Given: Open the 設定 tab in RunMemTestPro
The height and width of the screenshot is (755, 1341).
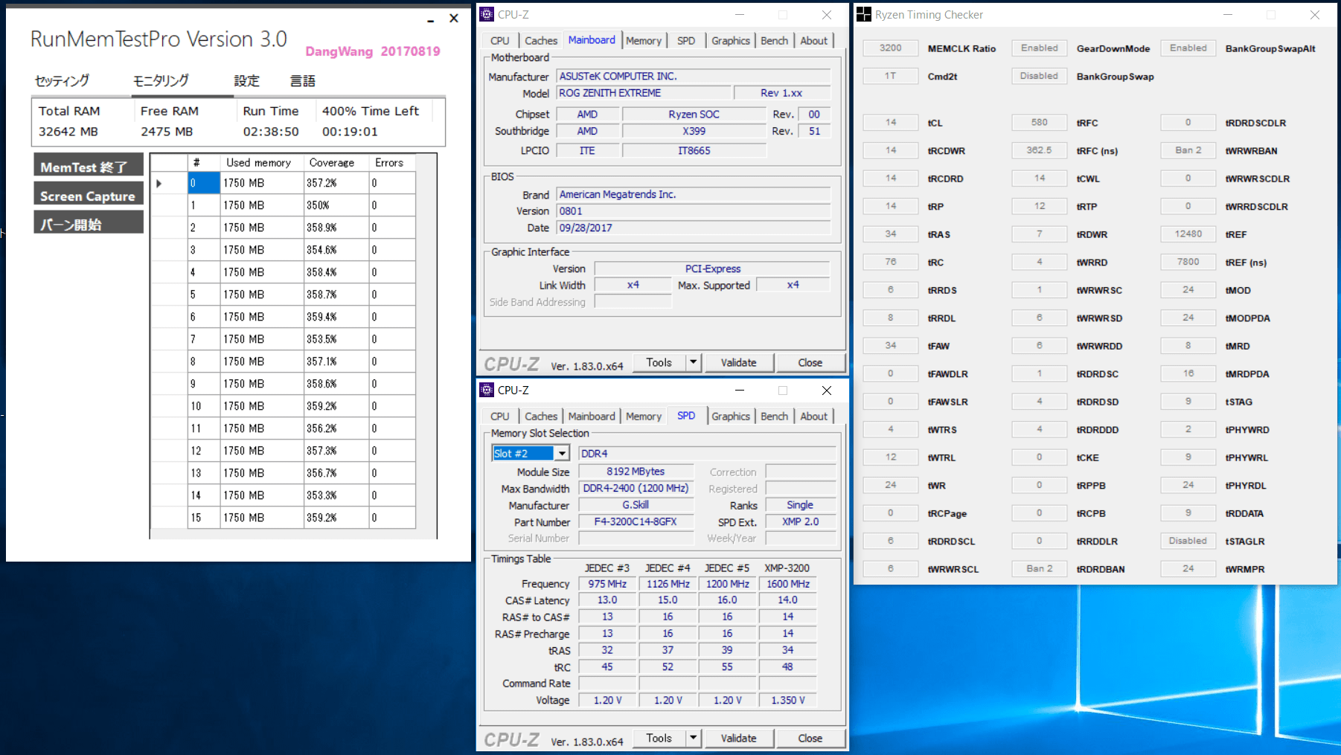Looking at the screenshot, I should [246, 80].
